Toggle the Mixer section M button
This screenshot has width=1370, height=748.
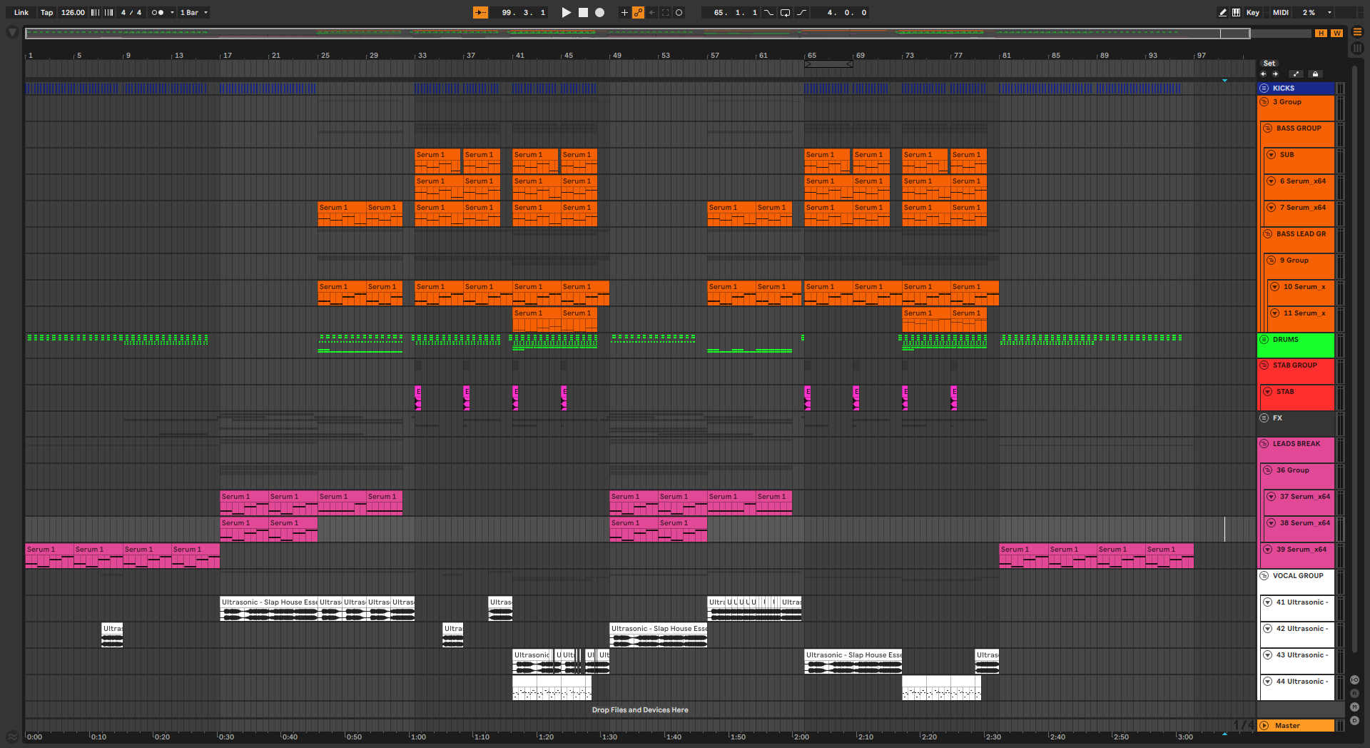click(x=1354, y=707)
